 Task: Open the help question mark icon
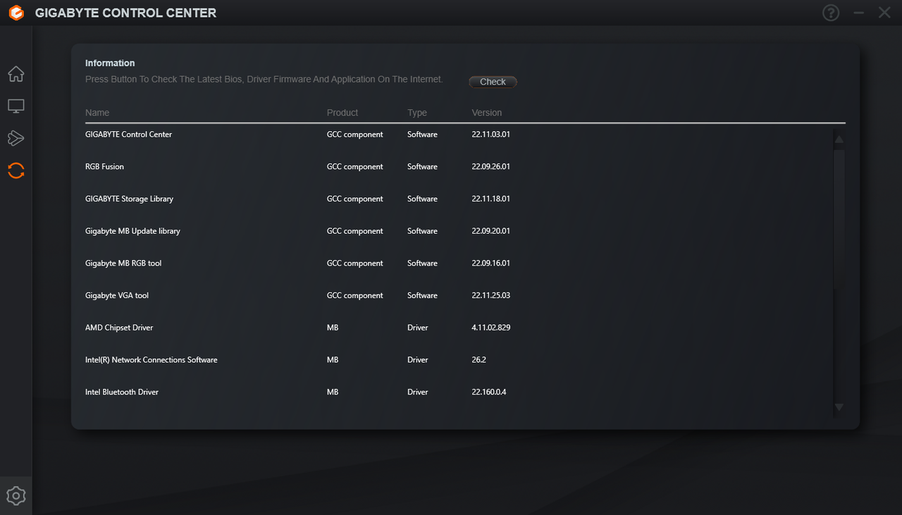pyautogui.click(x=831, y=13)
